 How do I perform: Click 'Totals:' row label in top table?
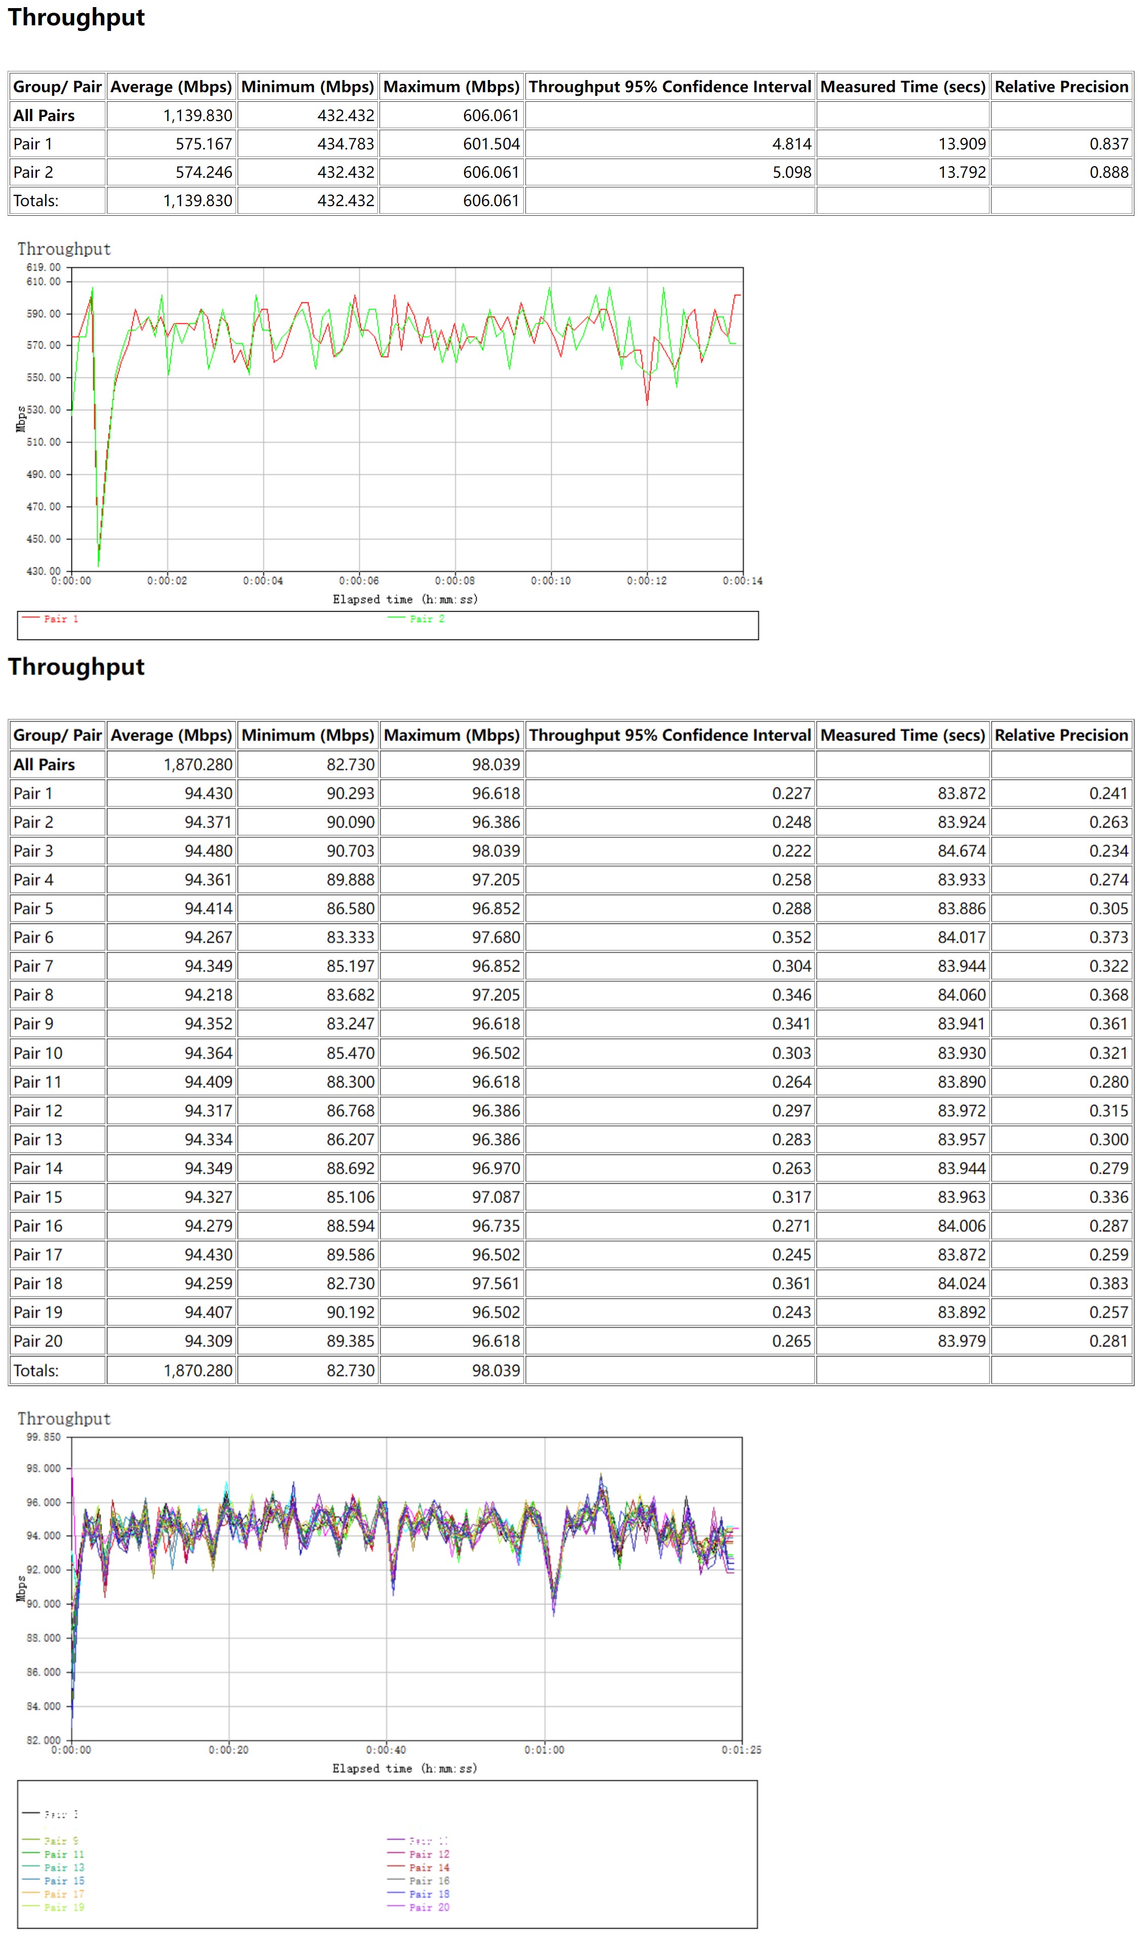35,201
